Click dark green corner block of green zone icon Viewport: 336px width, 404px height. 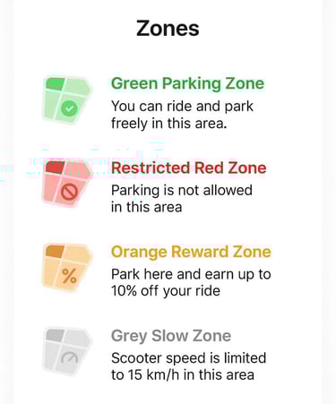[56, 84]
